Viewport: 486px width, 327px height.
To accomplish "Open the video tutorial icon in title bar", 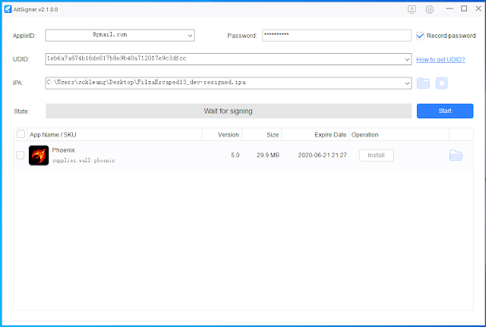I will click(412, 9).
